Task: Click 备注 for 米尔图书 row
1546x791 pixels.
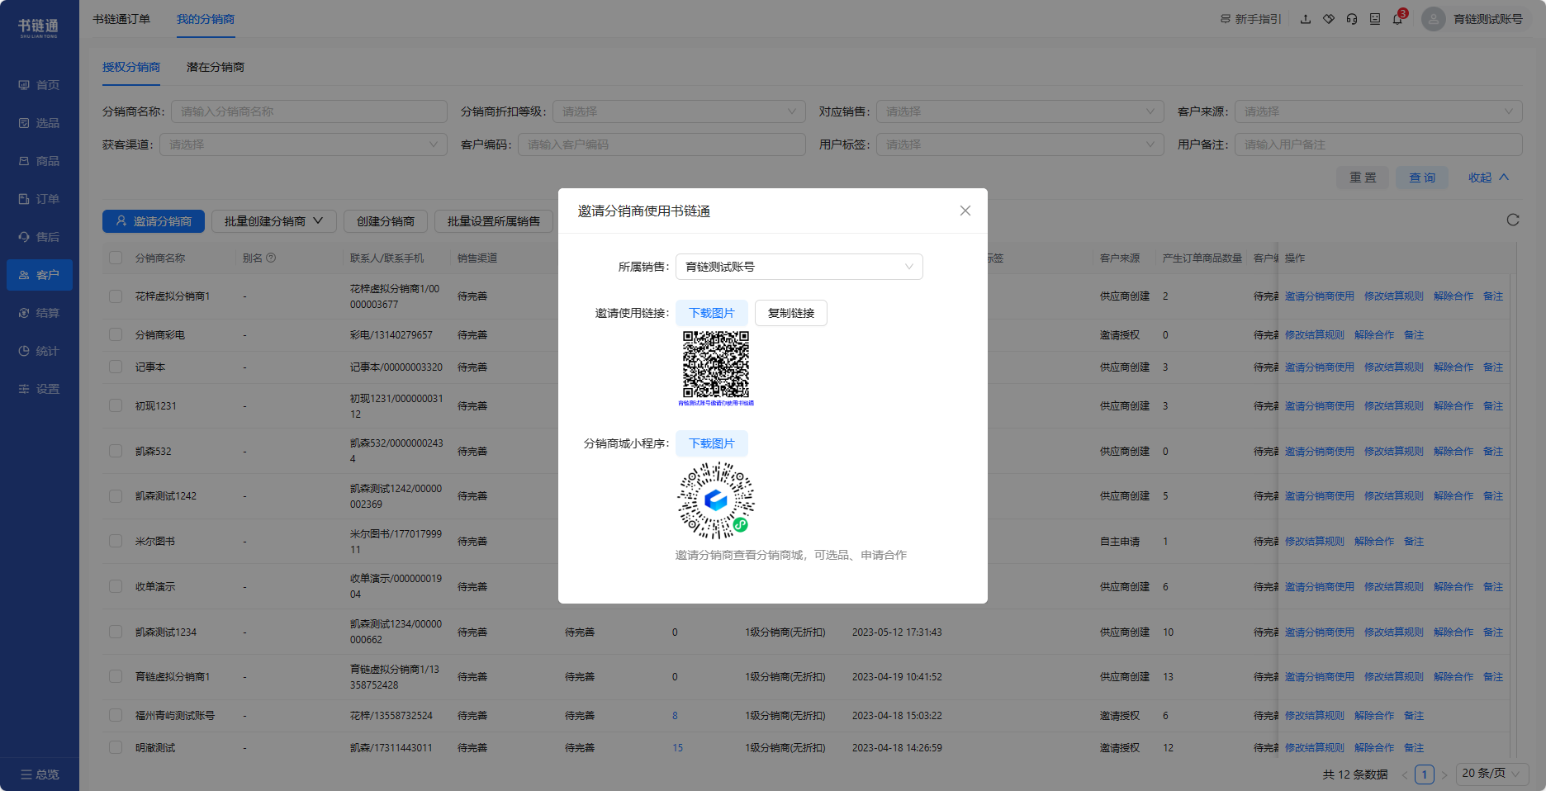Action: point(1414,541)
